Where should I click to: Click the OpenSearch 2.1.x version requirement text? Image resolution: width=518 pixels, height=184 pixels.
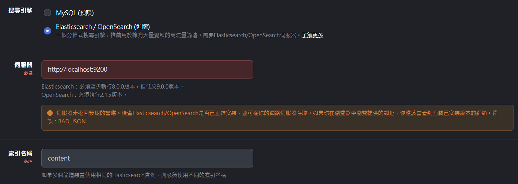[x=84, y=95]
